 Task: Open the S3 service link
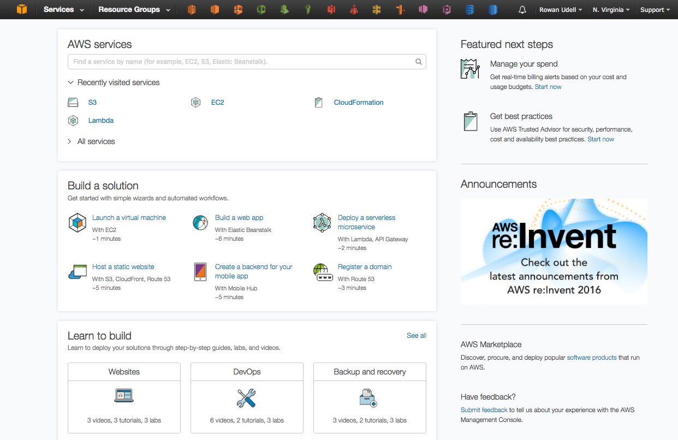[92, 102]
